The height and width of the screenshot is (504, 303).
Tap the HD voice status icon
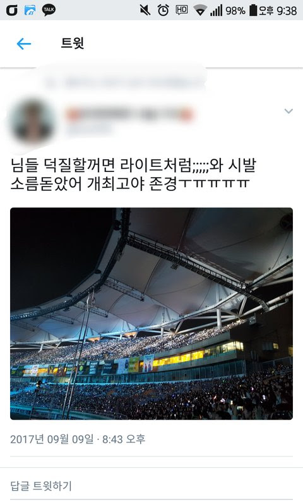pyautogui.click(x=182, y=10)
